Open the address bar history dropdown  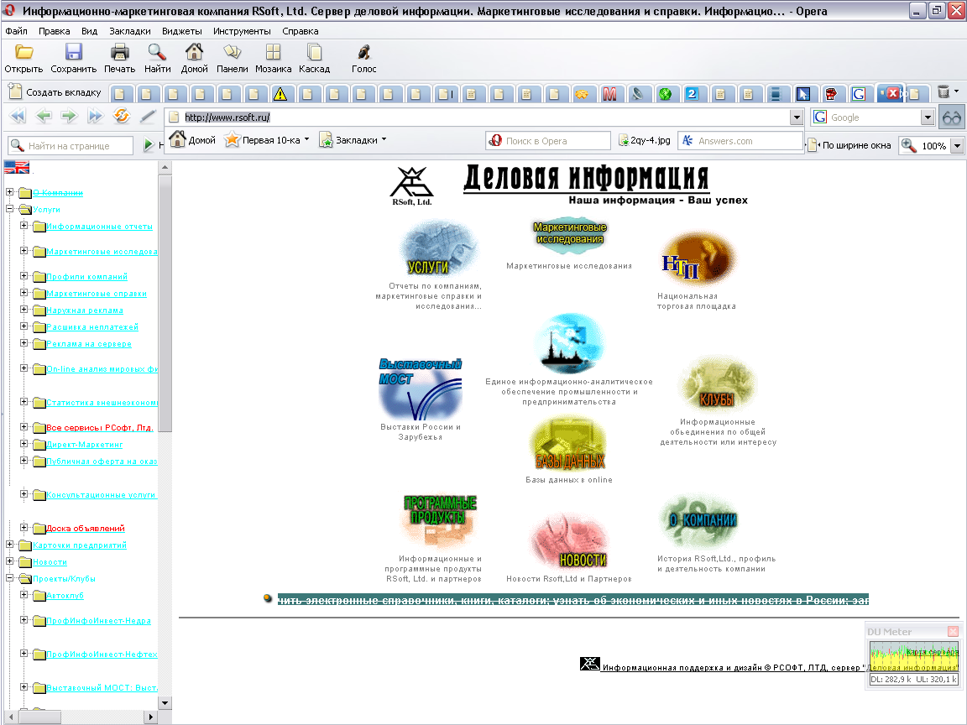[x=797, y=117]
